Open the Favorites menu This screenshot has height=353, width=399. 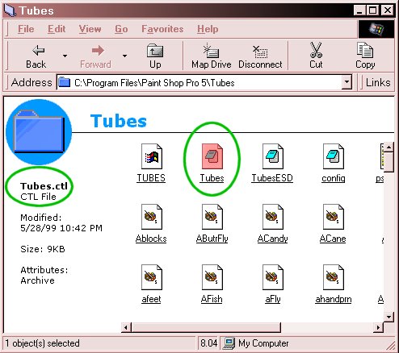click(162, 29)
